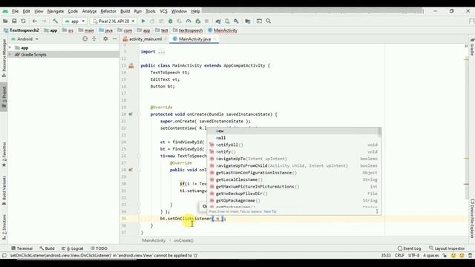The image size is (475, 267).
Task: Open the Build tool window
Action: [47, 248]
